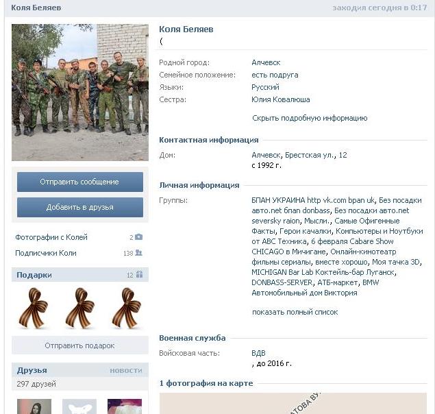
Task: Open Подписчики Коли list
Action: [x=46, y=253]
